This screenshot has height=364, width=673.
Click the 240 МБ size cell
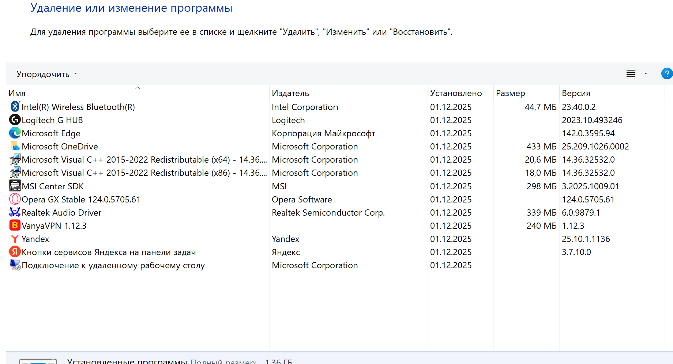(x=541, y=226)
